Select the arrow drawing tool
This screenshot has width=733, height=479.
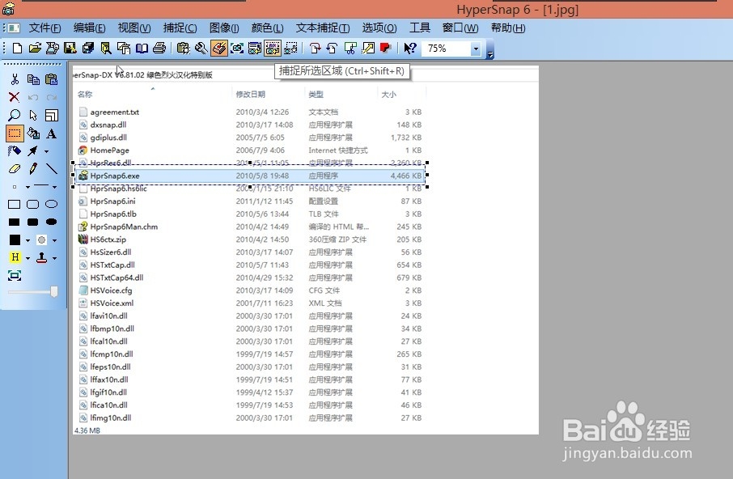click(33, 151)
